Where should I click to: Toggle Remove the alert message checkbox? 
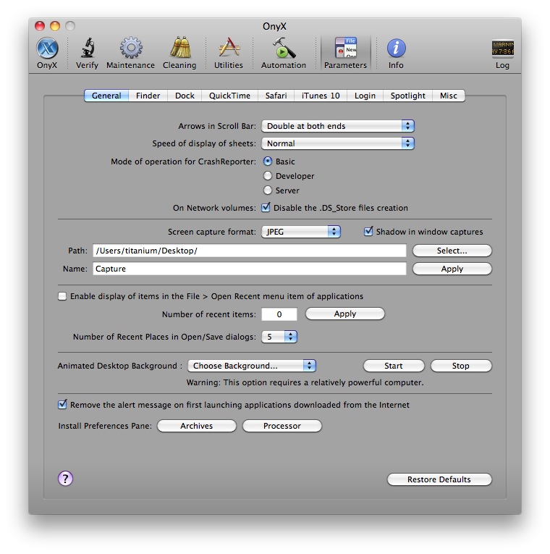(x=62, y=405)
